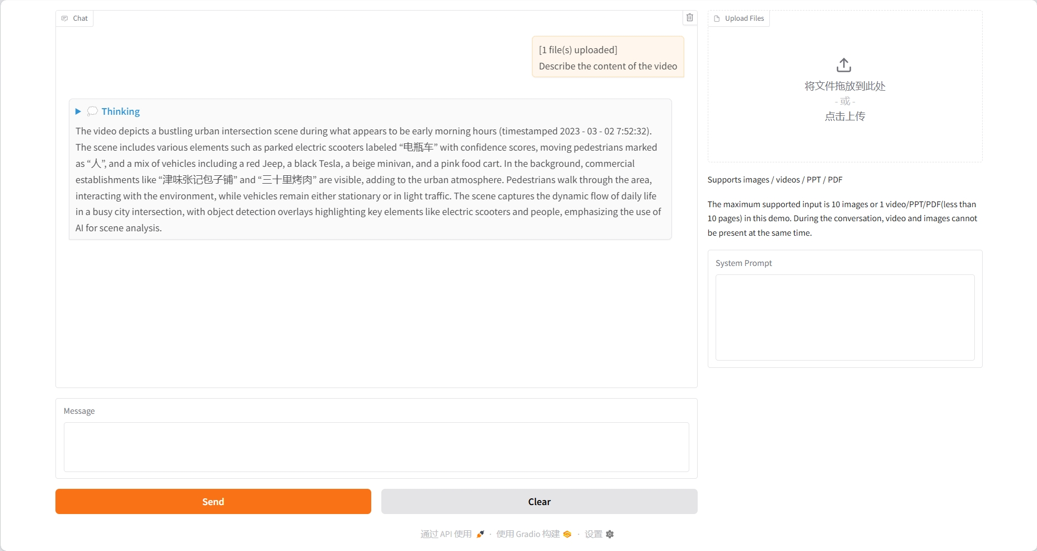The width and height of the screenshot is (1037, 551).
Task: Select the user message 'Describe the content of the video'
Action: pos(608,66)
